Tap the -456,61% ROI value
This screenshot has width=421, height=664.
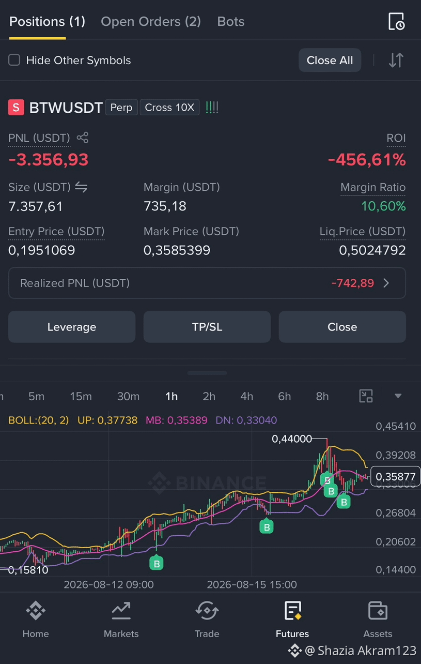(x=367, y=160)
